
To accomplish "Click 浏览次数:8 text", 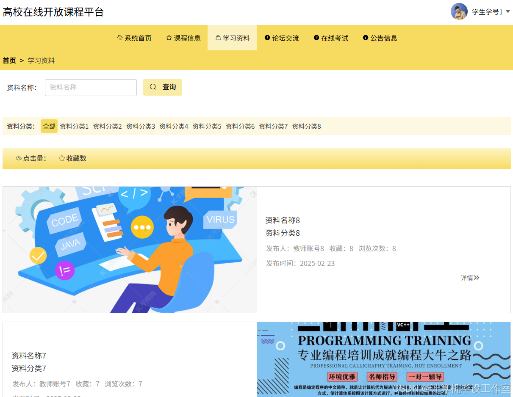I will [x=377, y=248].
